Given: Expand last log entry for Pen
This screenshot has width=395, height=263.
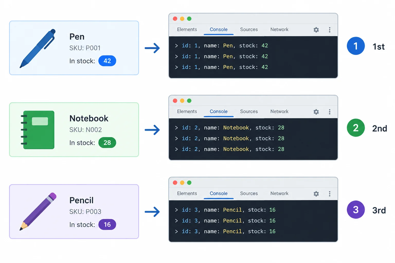Looking at the screenshot, I should click(x=176, y=67).
